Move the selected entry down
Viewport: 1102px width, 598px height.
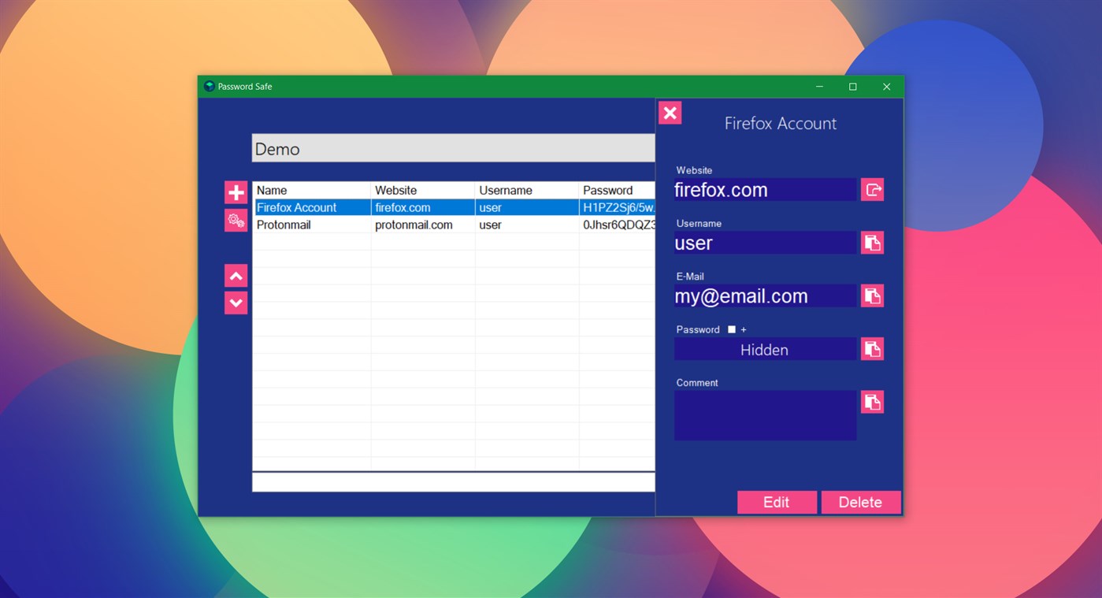(235, 303)
